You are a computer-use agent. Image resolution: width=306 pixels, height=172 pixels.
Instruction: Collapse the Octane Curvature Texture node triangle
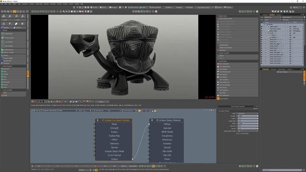point(98,120)
